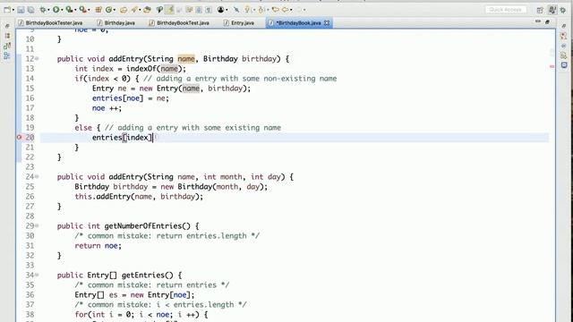
Task: Click 'entries[index]' on line 20
Action: (122, 138)
